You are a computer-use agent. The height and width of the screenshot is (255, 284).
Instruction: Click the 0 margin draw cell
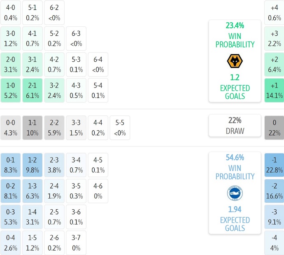[274, 128]
